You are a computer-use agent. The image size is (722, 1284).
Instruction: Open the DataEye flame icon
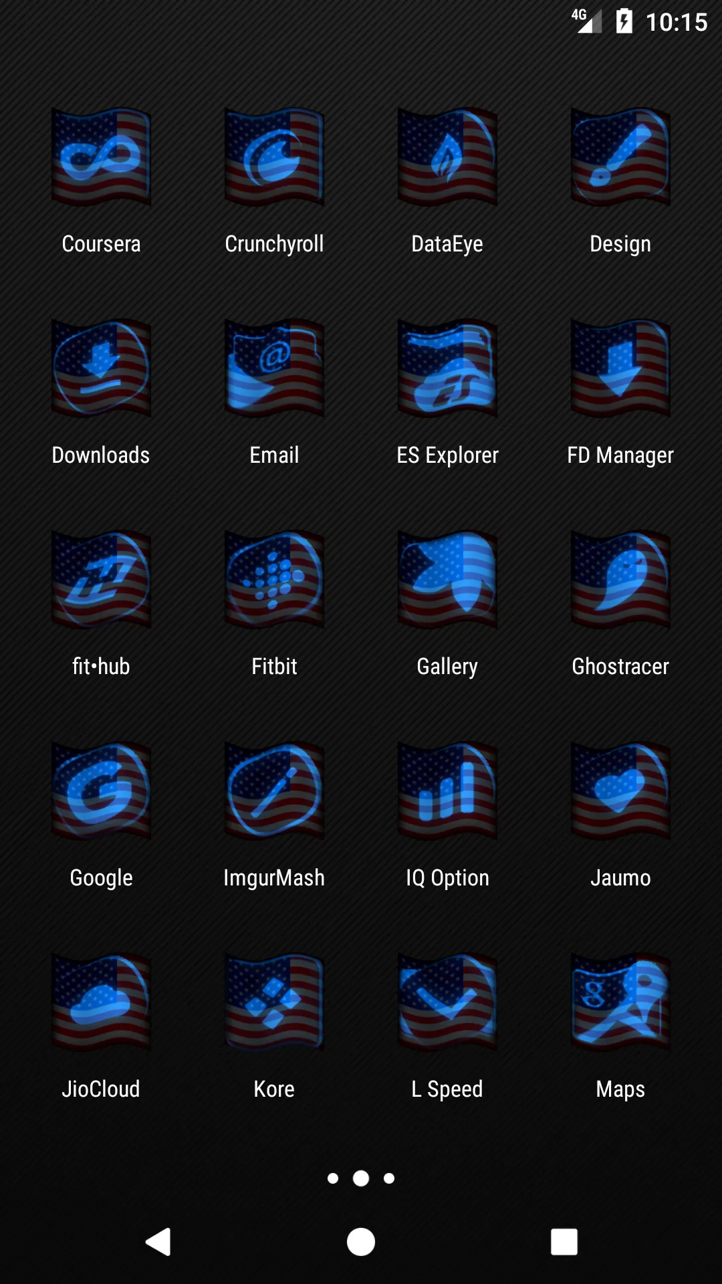tap(447, 156)
